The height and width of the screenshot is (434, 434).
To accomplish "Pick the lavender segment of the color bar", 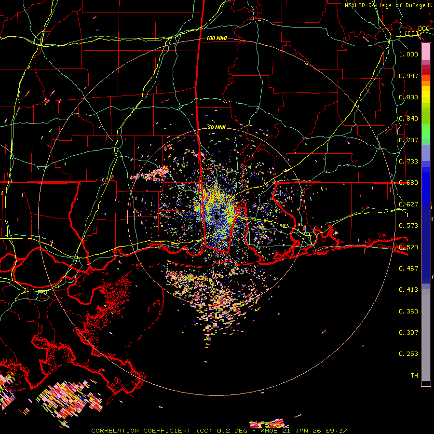I will [426, 153].
